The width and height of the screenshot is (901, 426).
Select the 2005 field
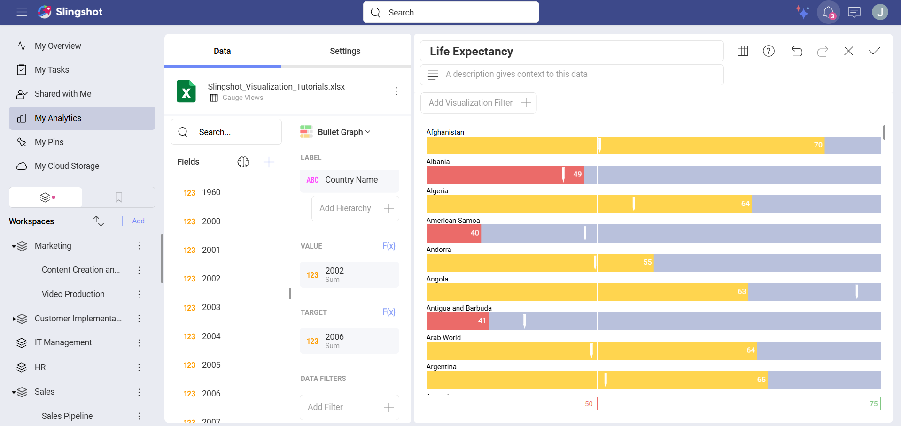[202, 365]
